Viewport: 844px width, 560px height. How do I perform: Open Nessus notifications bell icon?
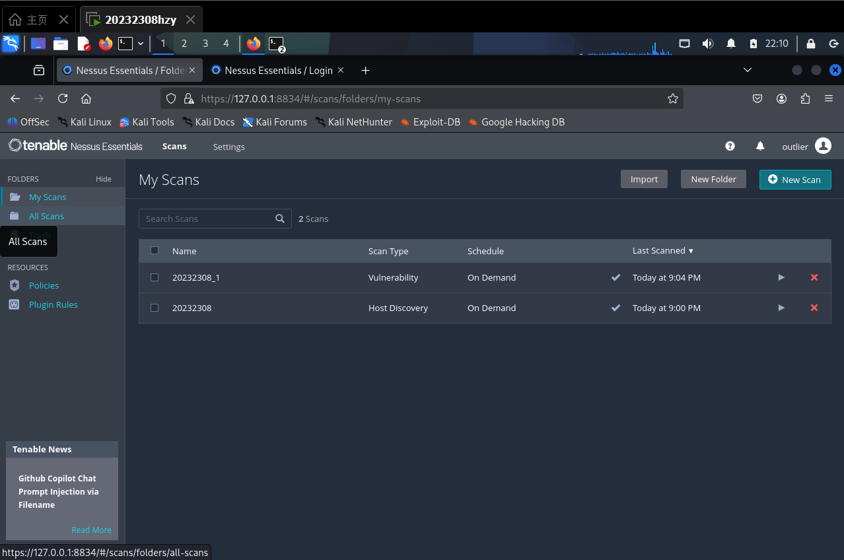[760, 146]
